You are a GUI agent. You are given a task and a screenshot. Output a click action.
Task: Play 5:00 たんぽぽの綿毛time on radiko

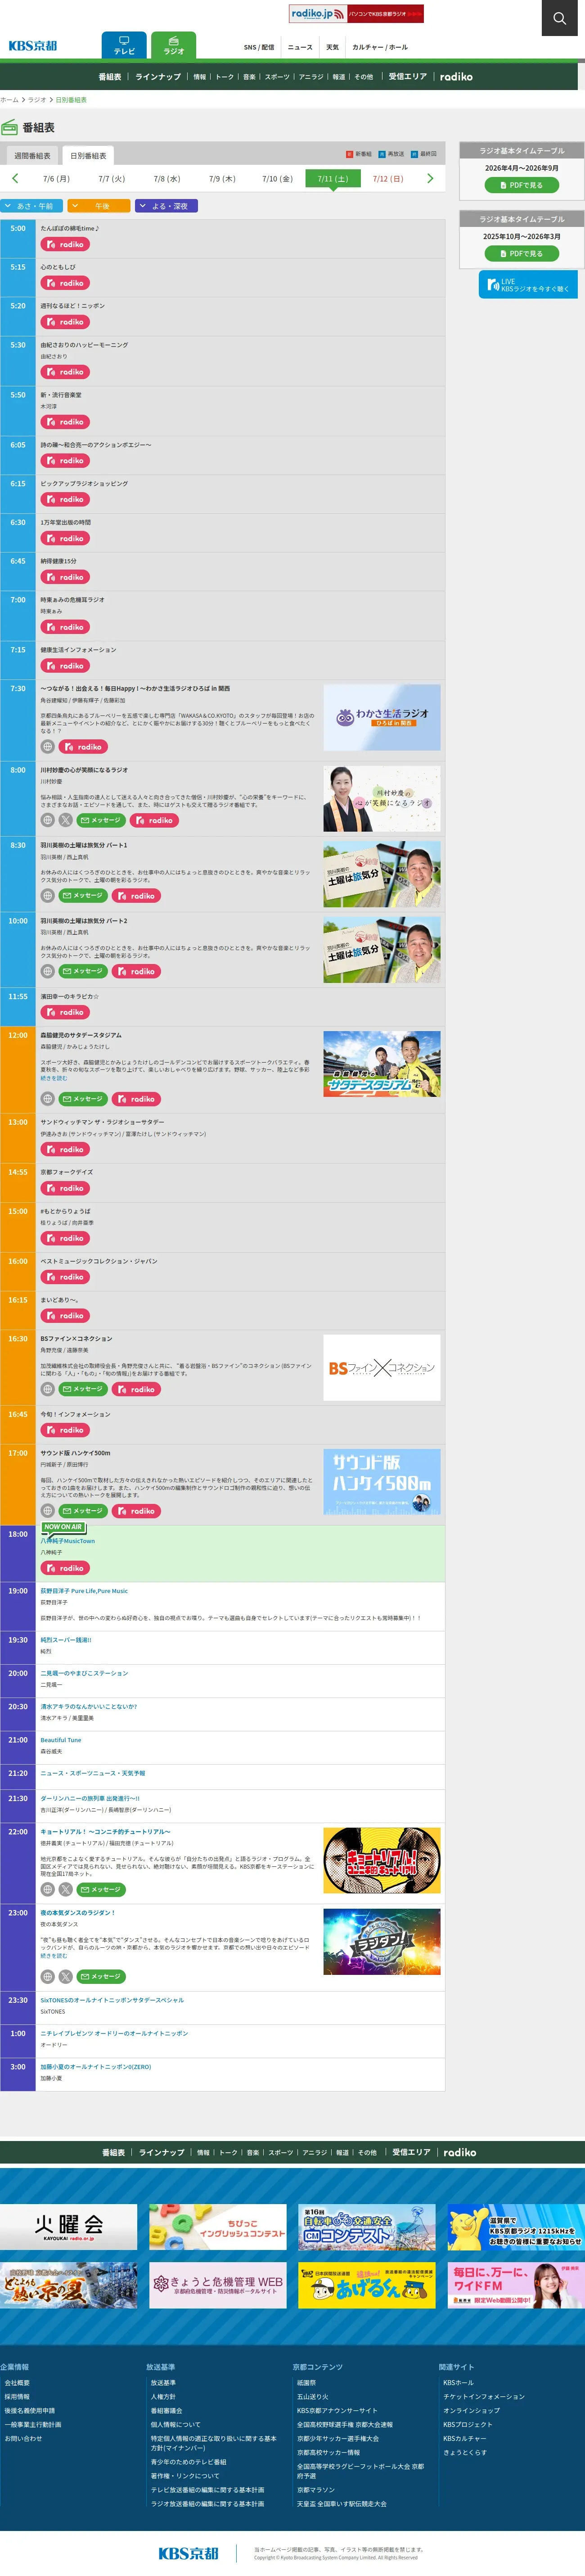tap(66, 244)
